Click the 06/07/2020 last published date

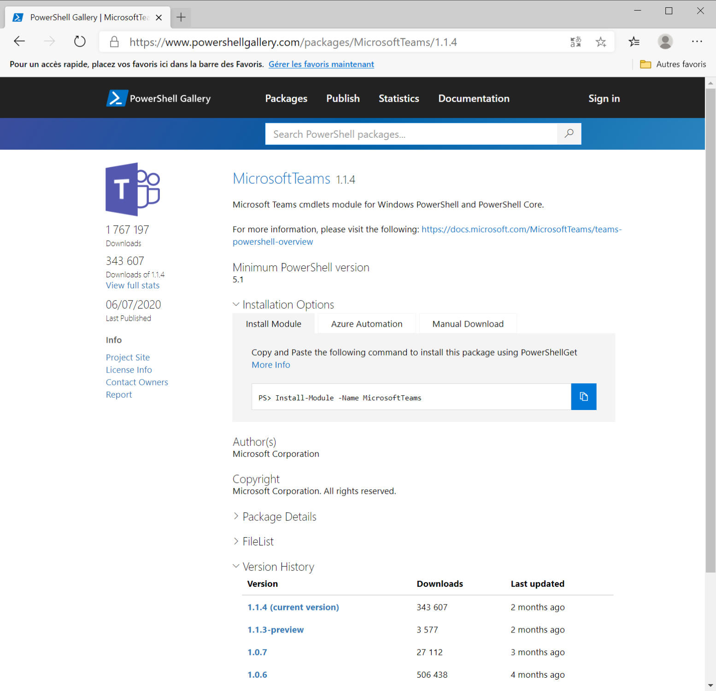click(x=134, y=305)
